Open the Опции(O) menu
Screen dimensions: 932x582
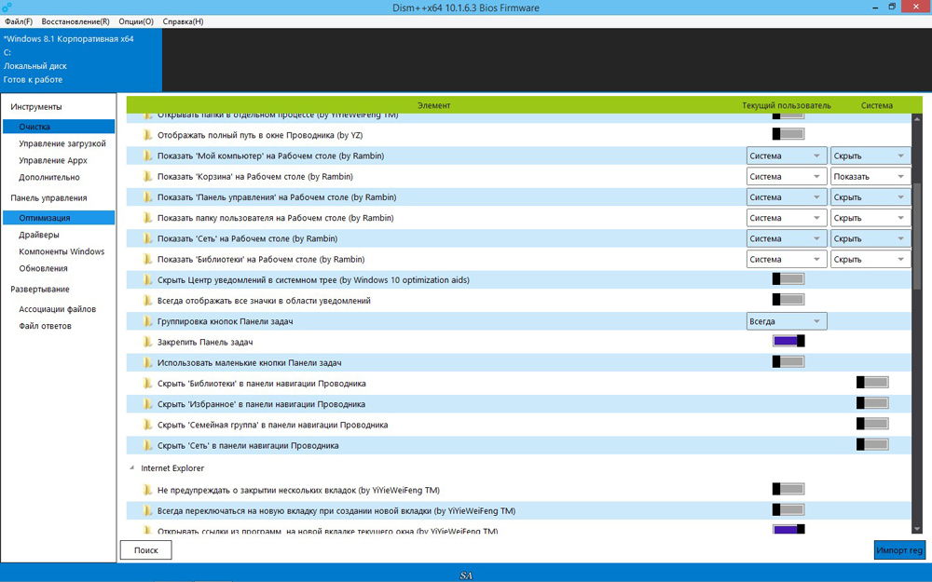click(x=136, y=21)
